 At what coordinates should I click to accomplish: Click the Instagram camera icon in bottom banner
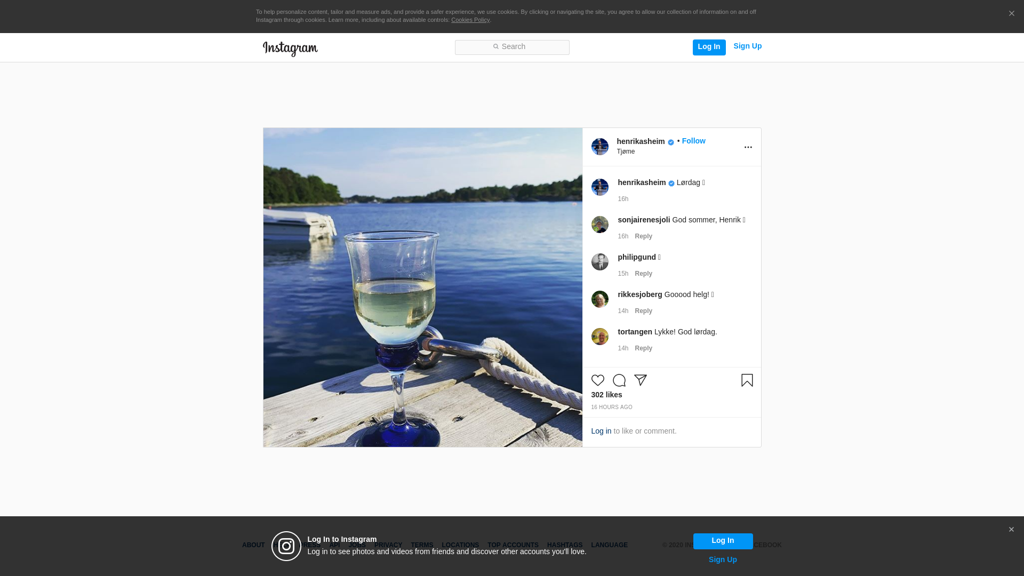[286, 546]
